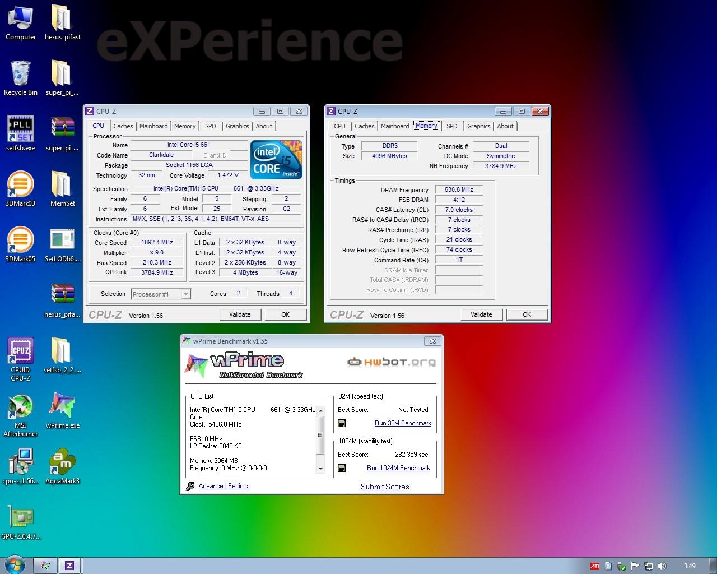Select the hexus_pifa archive file icon
Screen dimensions: 717x574
tap(62, 300)
